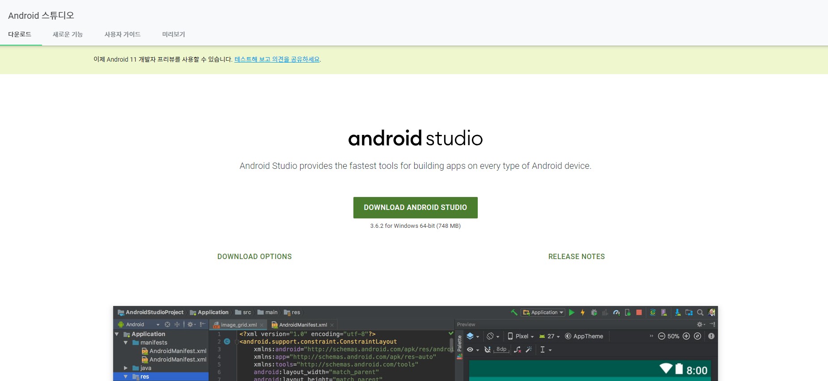Click the Android 스튜디오 page title
Image resolution: width=828 pixels, height=381 pixels.
point(41,16)
